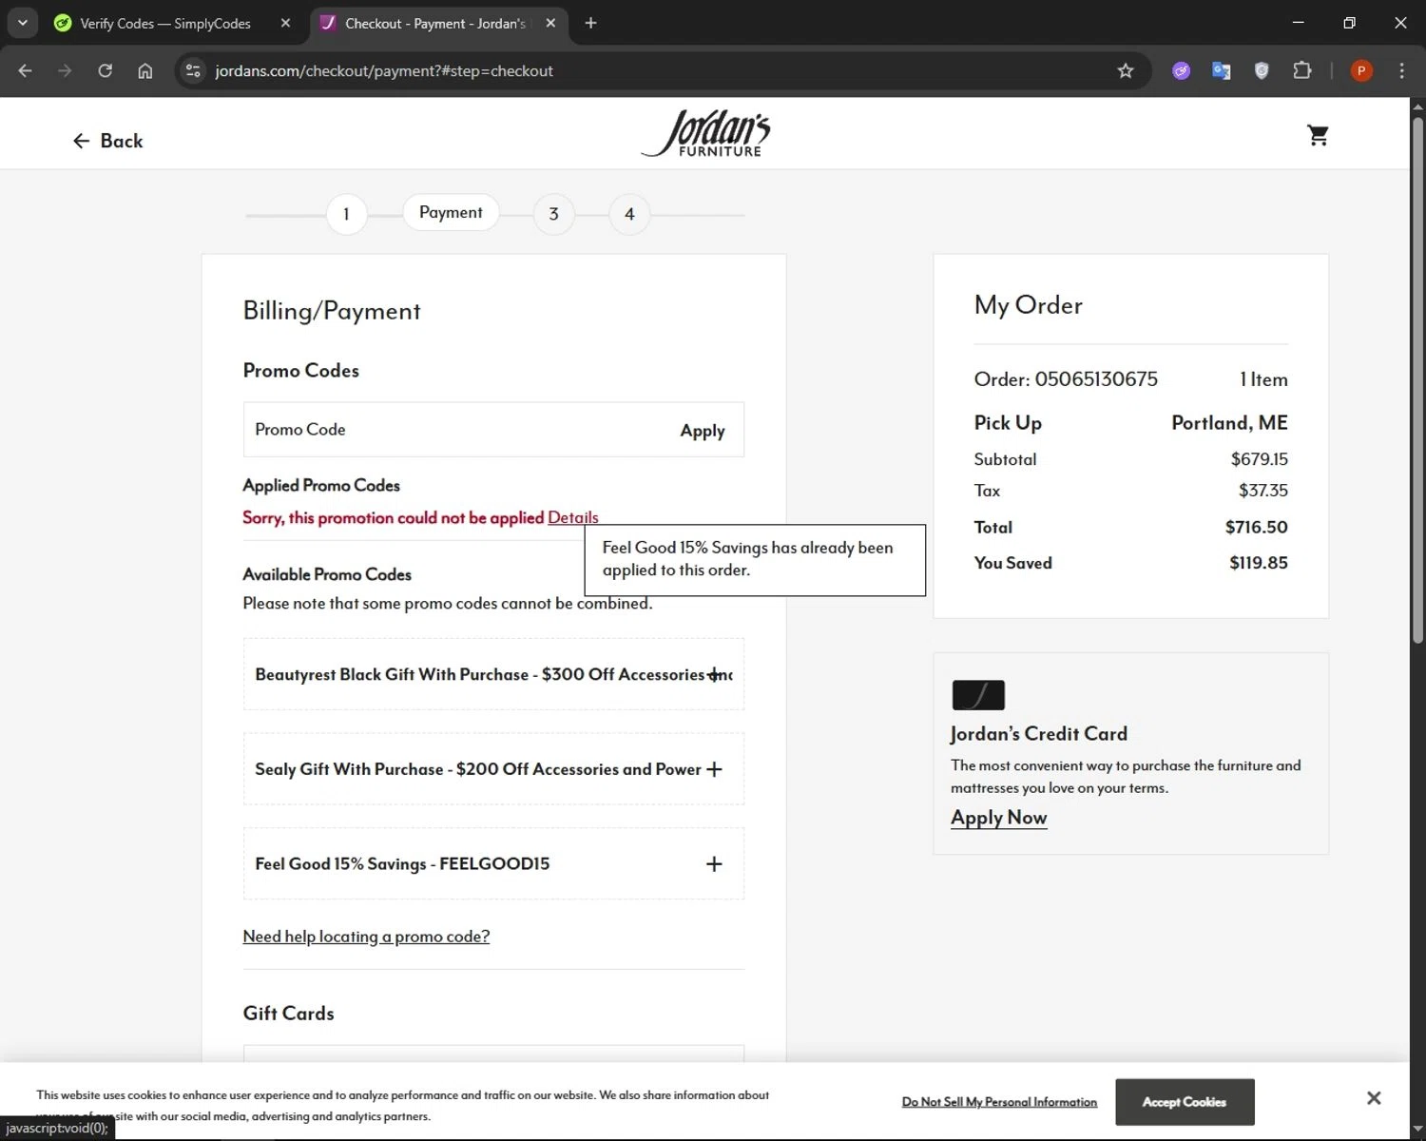The width and height of the screenshot is (1426, 1141).
Task: Open the Jordan's Furniture logo home link
Action: (x=705, y=133)
